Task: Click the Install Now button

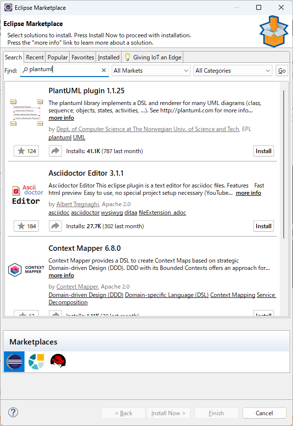Action: point(168,413)
